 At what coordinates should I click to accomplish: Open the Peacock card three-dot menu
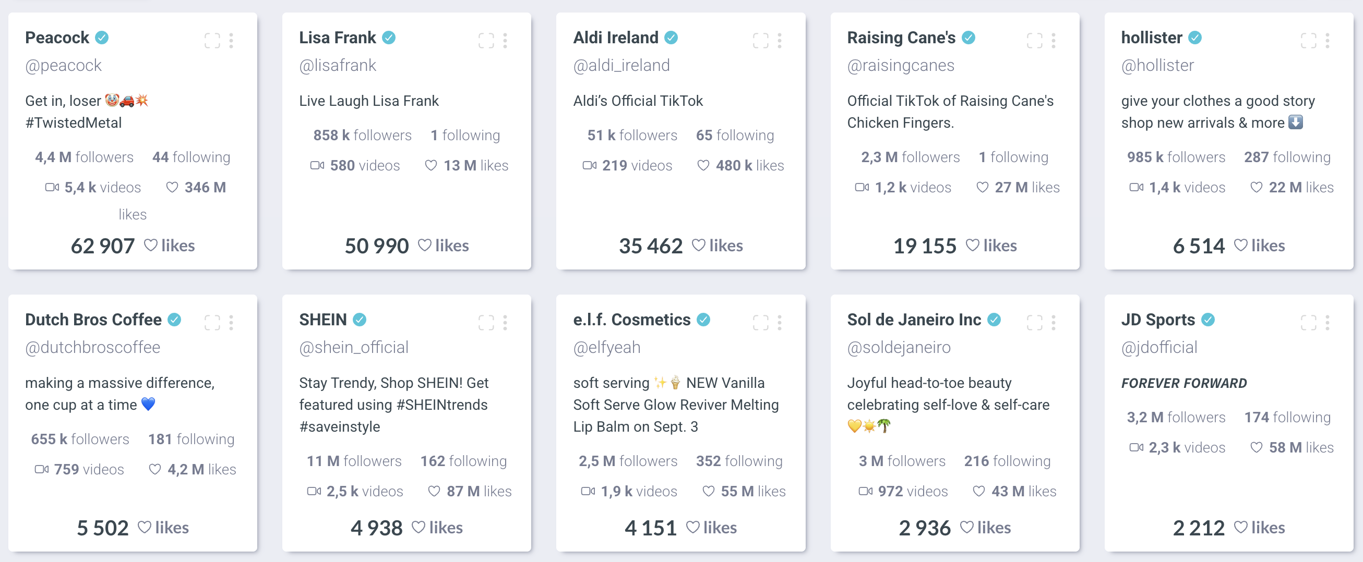(231, 41)
